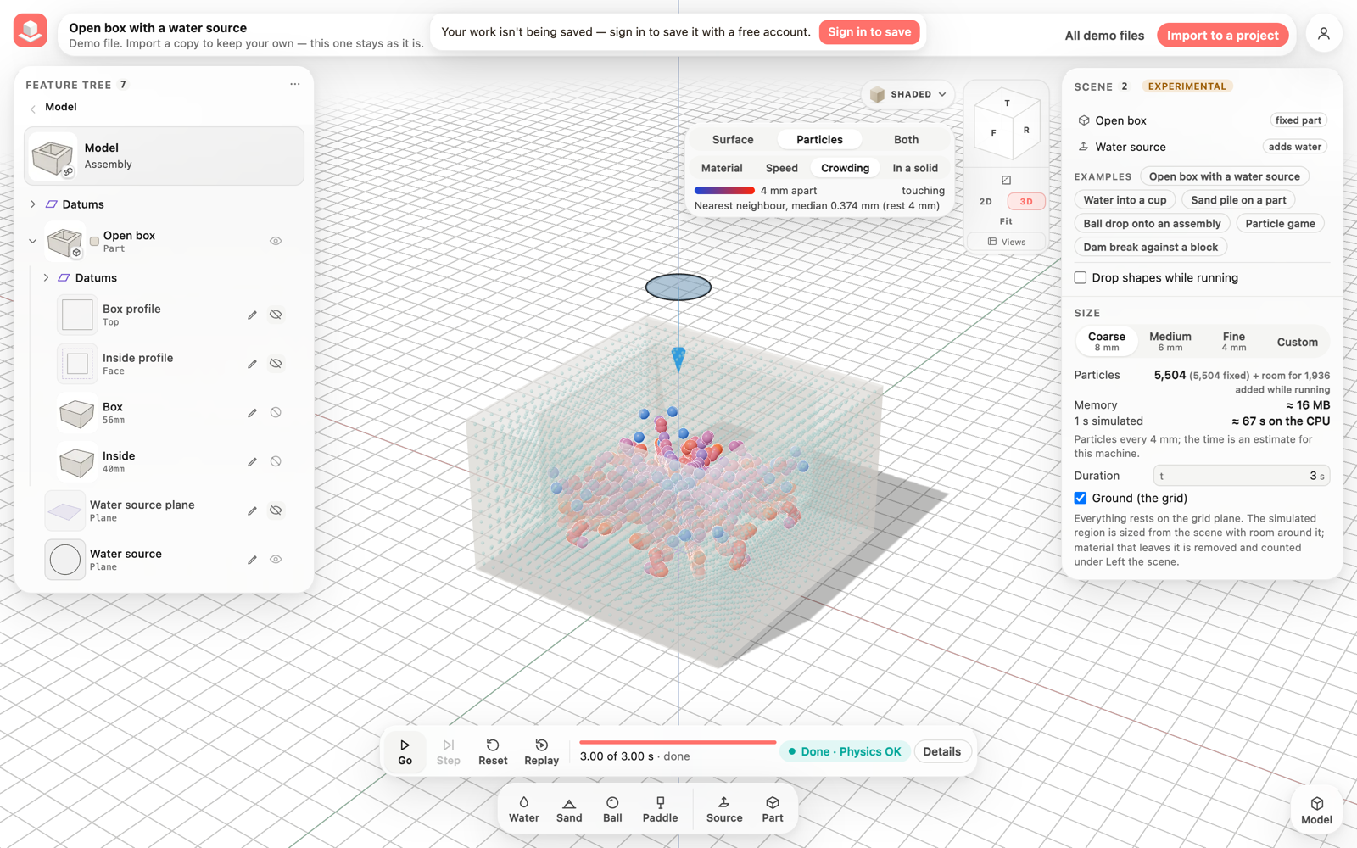Viewport: 1357px width, 848px height.
Task: Add Water with the Water tool
Action: [x=524, y=810]
